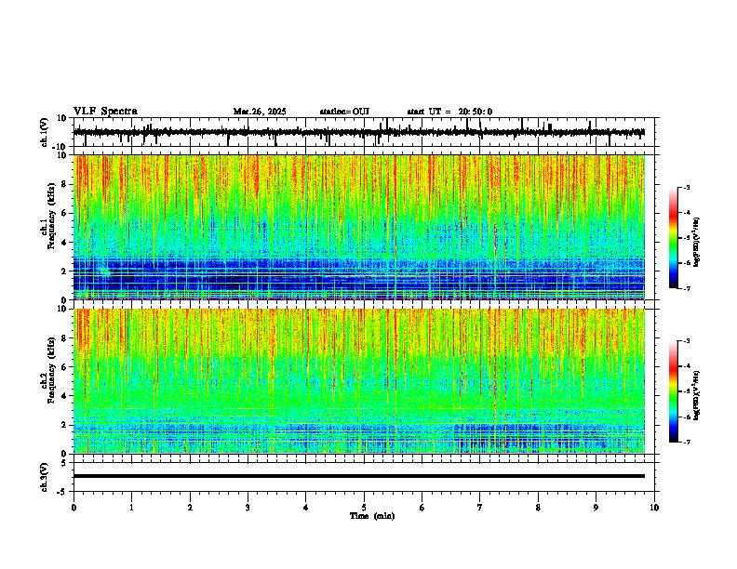Click the "VLF Spectra" title text

(x=105, y=112)
